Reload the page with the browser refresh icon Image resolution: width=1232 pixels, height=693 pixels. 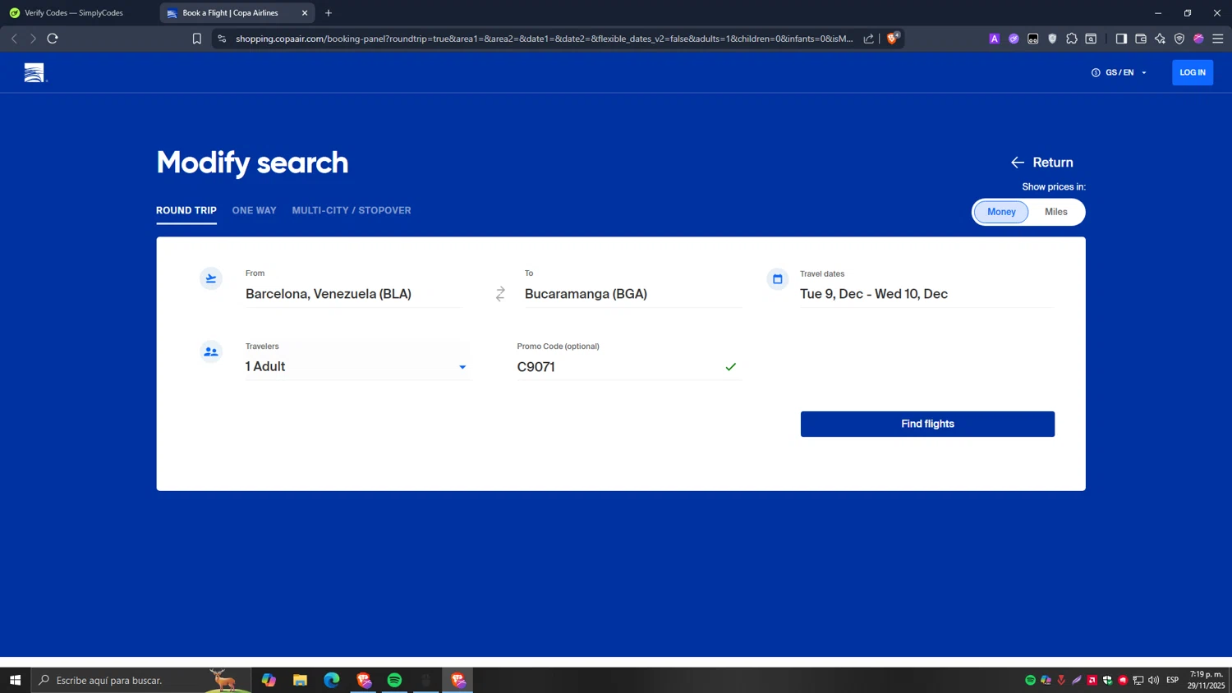[53, 39]
